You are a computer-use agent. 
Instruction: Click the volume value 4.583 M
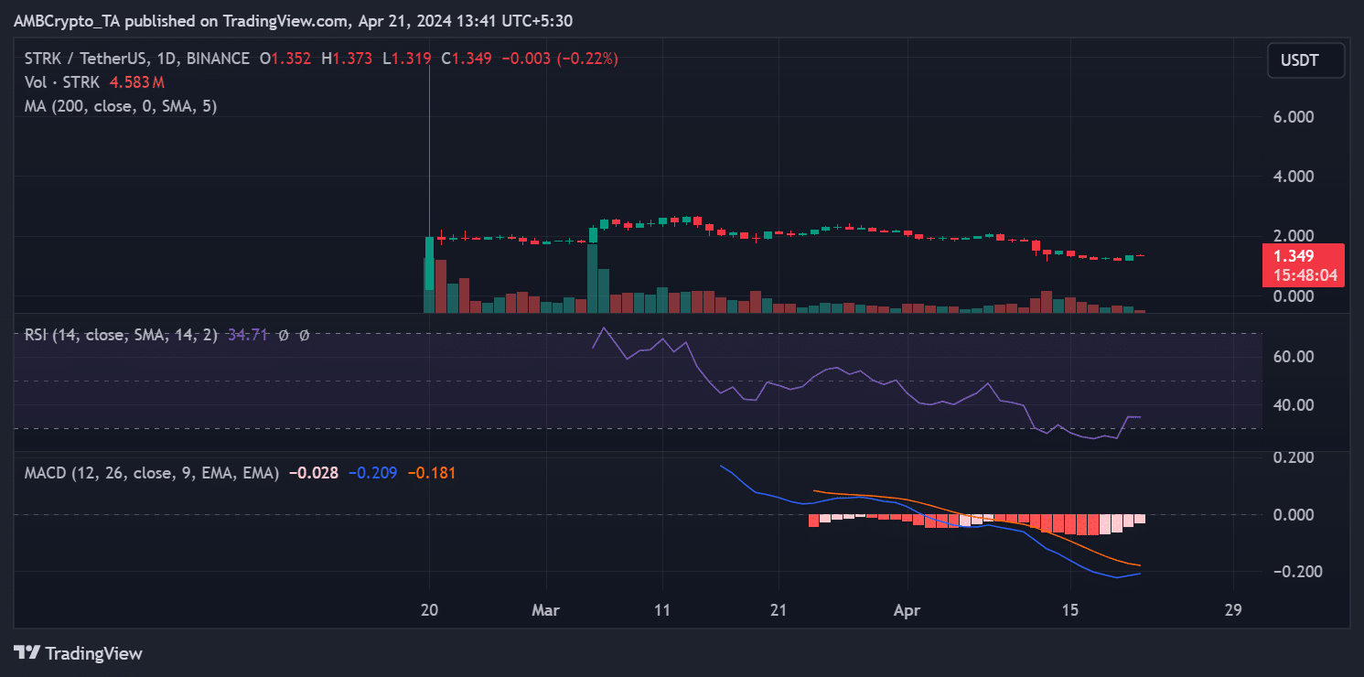pos(137,82)
